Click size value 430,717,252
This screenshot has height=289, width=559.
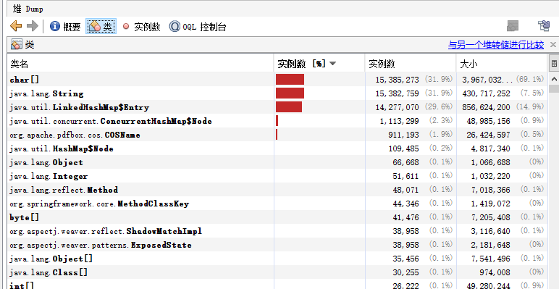point(487,93)
